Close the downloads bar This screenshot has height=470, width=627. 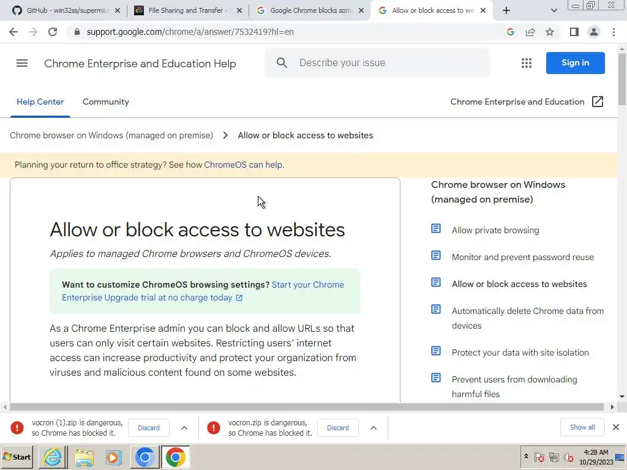click(616, 427)
